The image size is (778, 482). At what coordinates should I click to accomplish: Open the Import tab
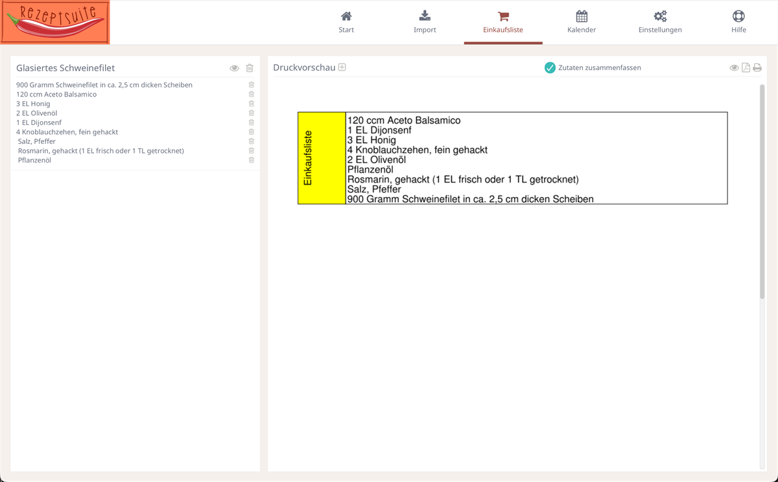tap(425, 22)
